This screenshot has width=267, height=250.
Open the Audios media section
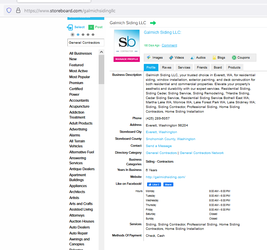tap(198, 58)
